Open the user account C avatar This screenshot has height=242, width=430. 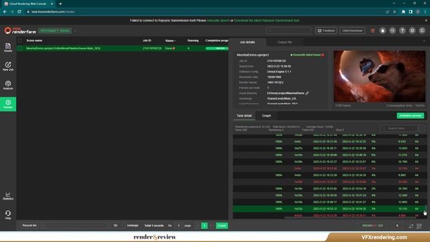[422, 30]
